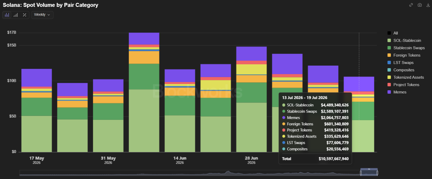Toggle Foreign Tokens series in legend
Screen dimensions: 432x179
(404, 55)
